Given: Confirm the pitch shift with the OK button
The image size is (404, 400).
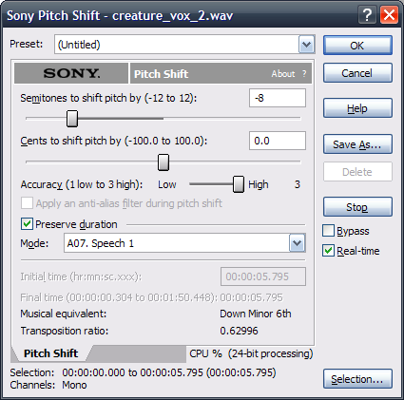Looking at the screenshot, I should (x=357, y=46).
